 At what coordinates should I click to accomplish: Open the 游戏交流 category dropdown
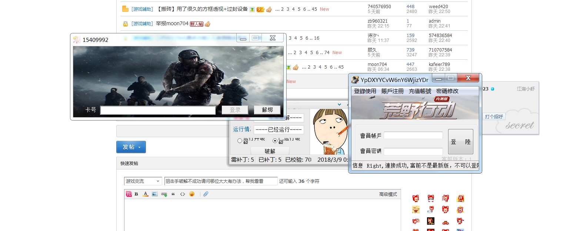pos(143,181)
